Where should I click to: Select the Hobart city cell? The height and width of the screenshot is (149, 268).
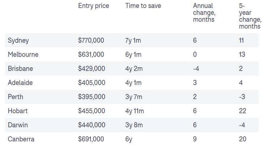pyautogui.click(x=17, y=111)
